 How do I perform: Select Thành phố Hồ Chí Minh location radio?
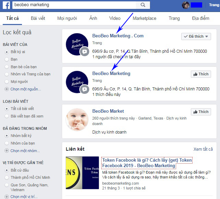pos(7,177)
